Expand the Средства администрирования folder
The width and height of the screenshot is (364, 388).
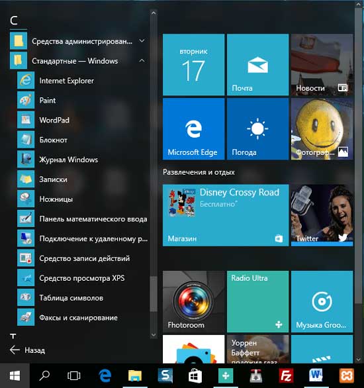coord(79,41)
